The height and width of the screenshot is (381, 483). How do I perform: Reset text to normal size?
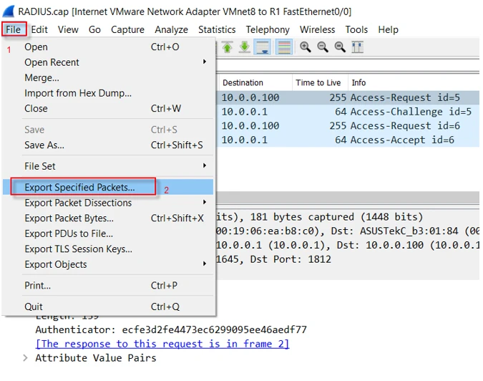point(340,47)
